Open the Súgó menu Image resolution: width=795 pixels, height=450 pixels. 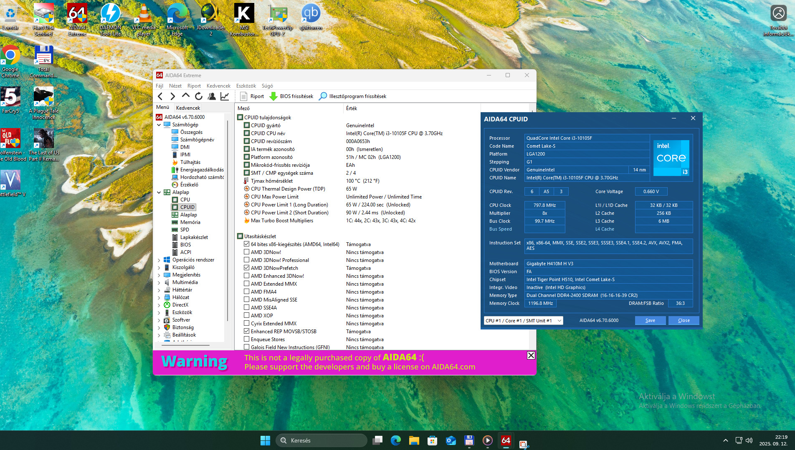point(267,86)
